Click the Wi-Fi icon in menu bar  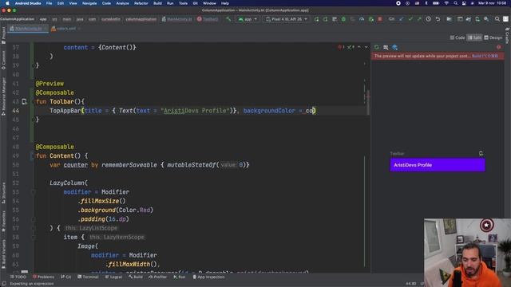(x=446, y=3)
